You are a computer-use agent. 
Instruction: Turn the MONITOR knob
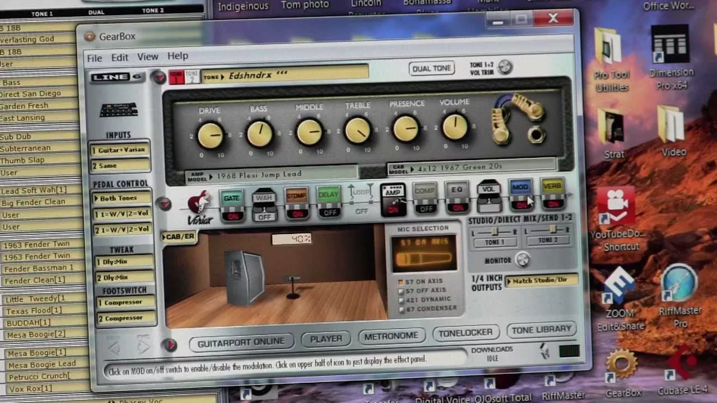point(522,259)
